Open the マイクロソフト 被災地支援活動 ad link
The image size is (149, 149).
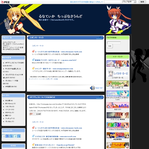[55, 136]
